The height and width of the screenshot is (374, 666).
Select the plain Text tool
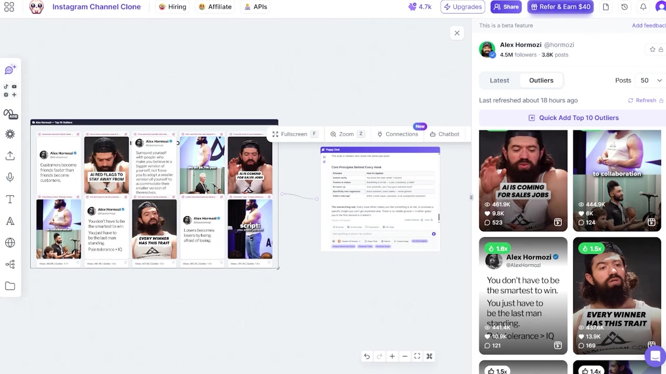coord(10,199)
